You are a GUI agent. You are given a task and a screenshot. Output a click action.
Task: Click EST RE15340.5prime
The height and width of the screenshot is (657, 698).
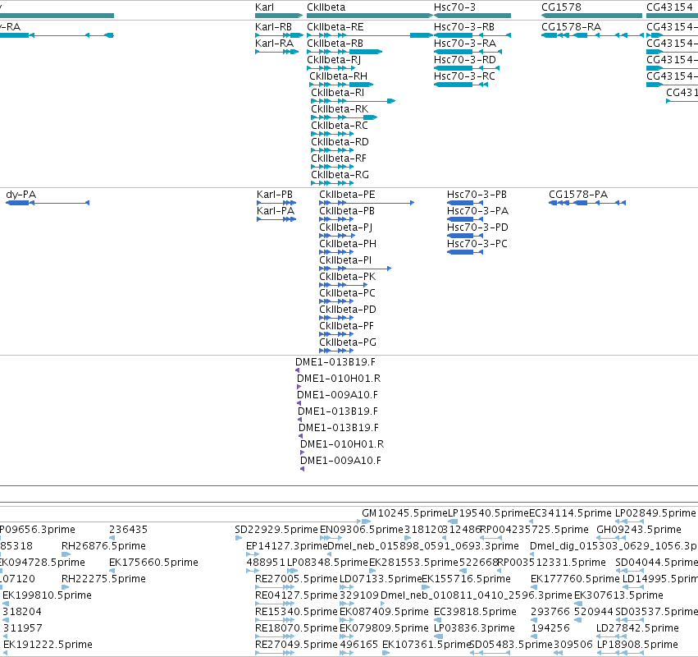click(296, 612)
